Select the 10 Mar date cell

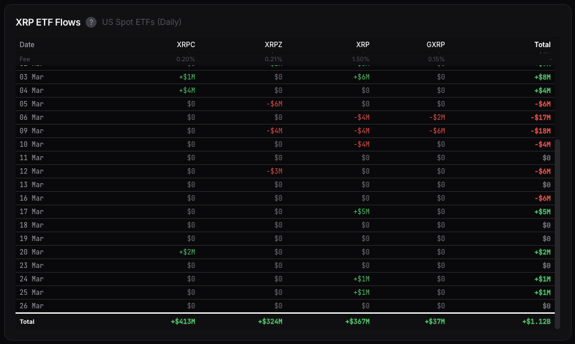click(32, 145)
